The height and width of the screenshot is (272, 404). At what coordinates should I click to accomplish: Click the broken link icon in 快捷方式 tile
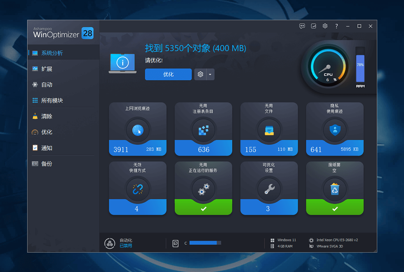tap(138, 189)
